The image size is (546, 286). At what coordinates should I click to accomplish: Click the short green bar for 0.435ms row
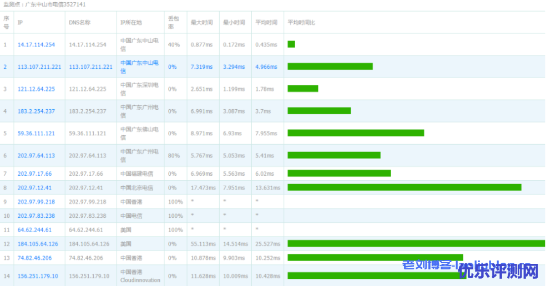point(291,44)
